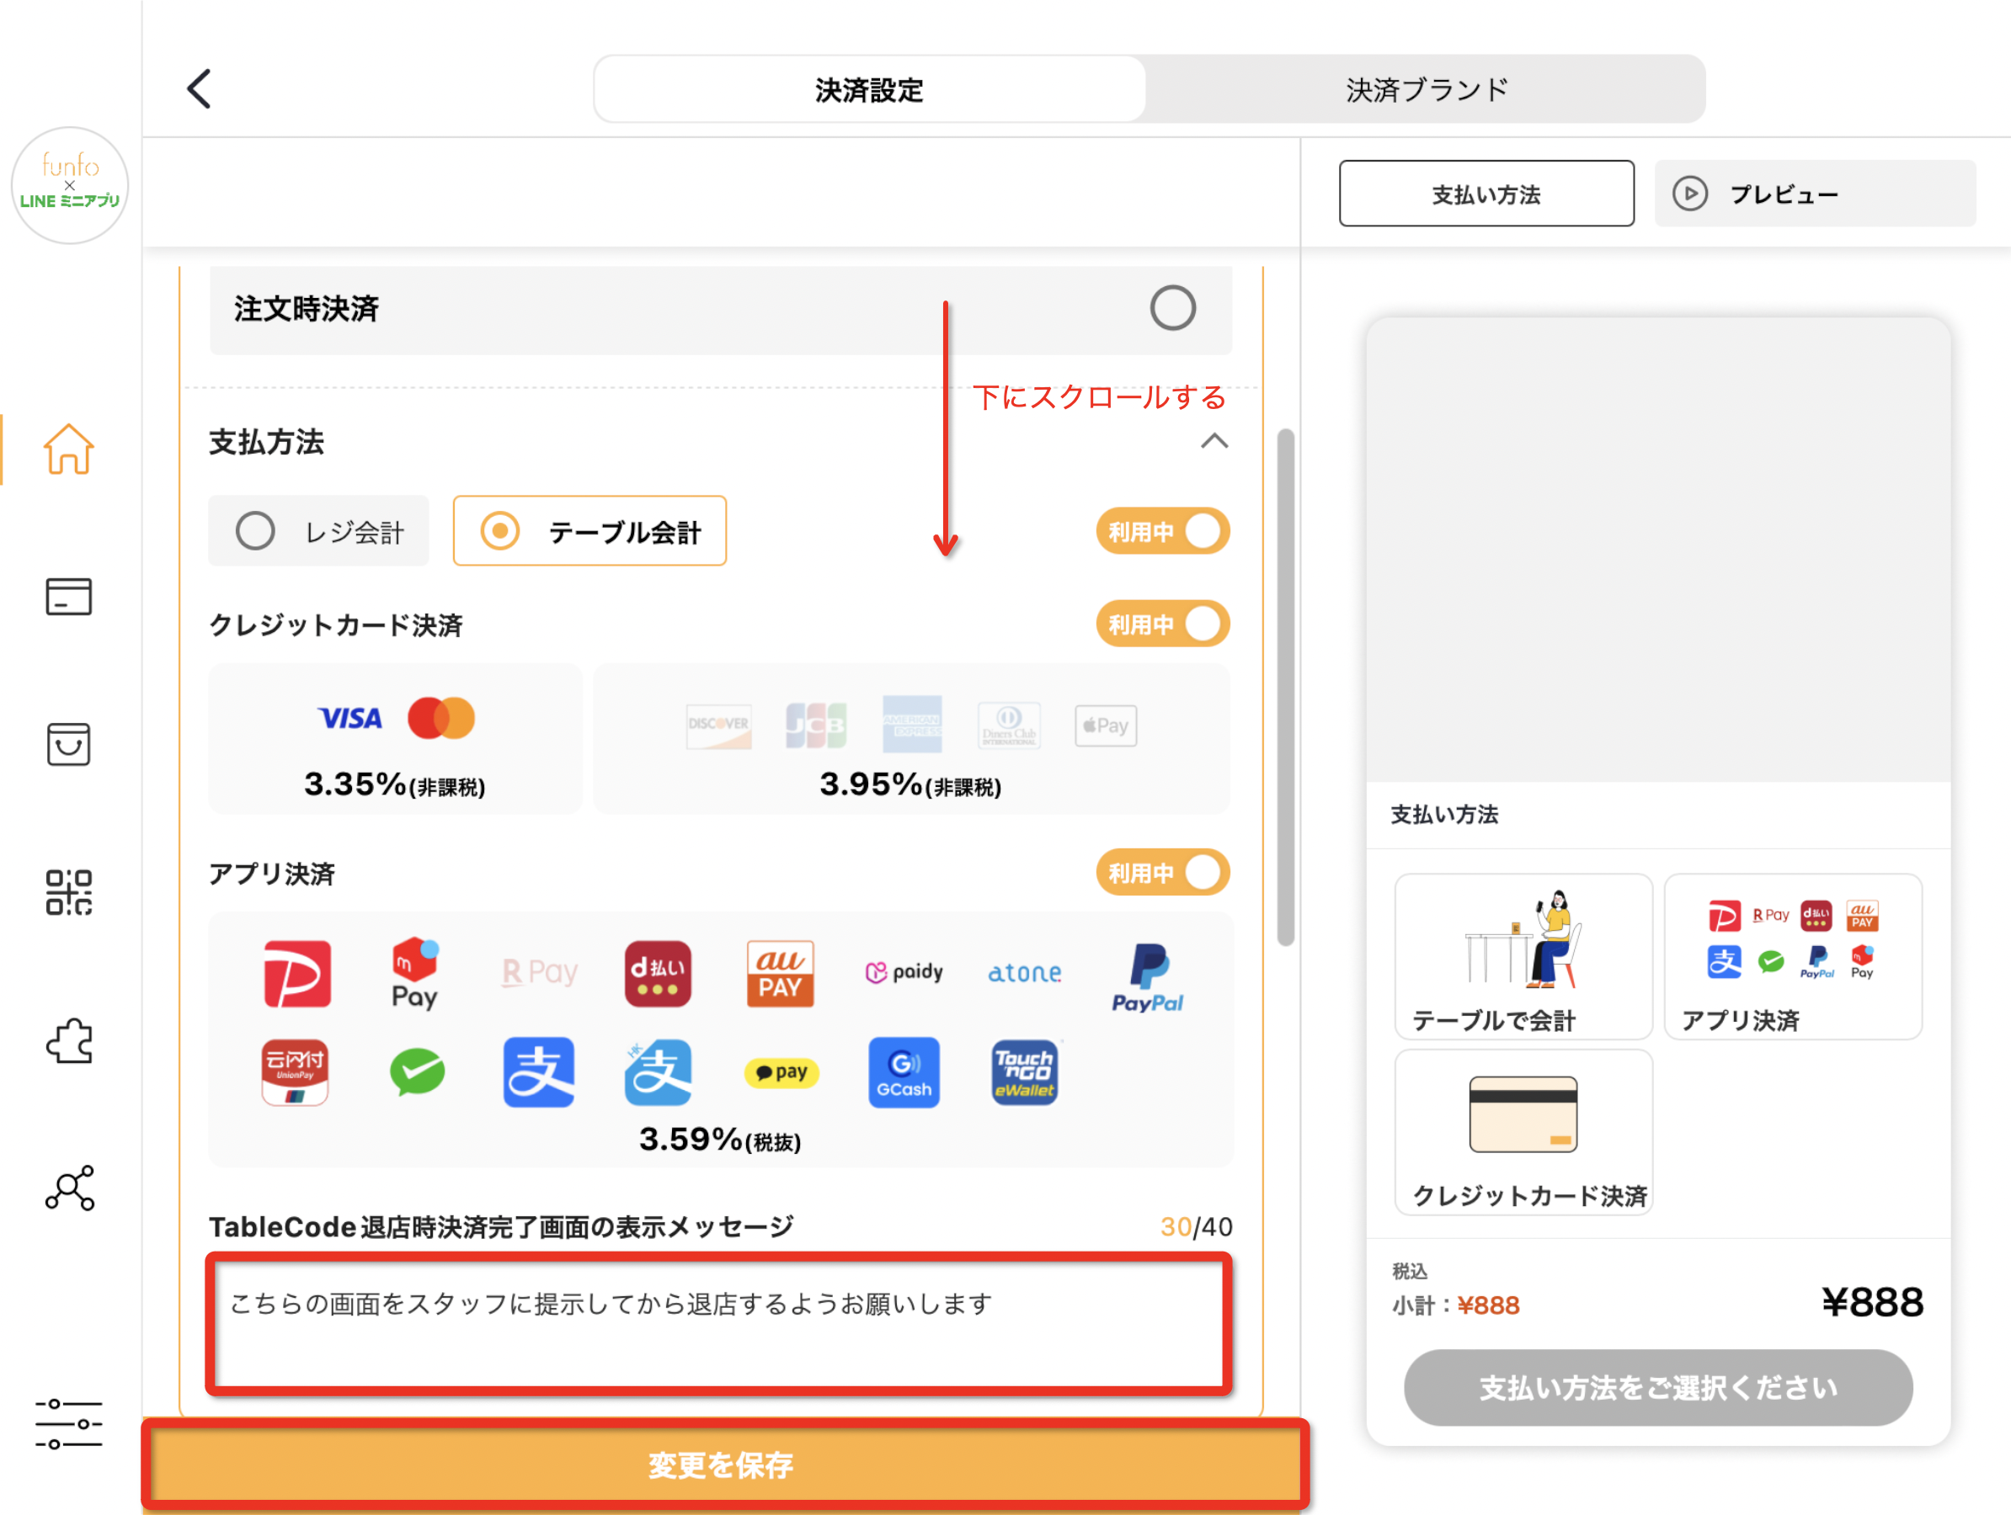Click the 小計：¥888 subtotal text
This screenshot has width=2011, height=1515.
pyautogui.click(x=1455, y=1306)
